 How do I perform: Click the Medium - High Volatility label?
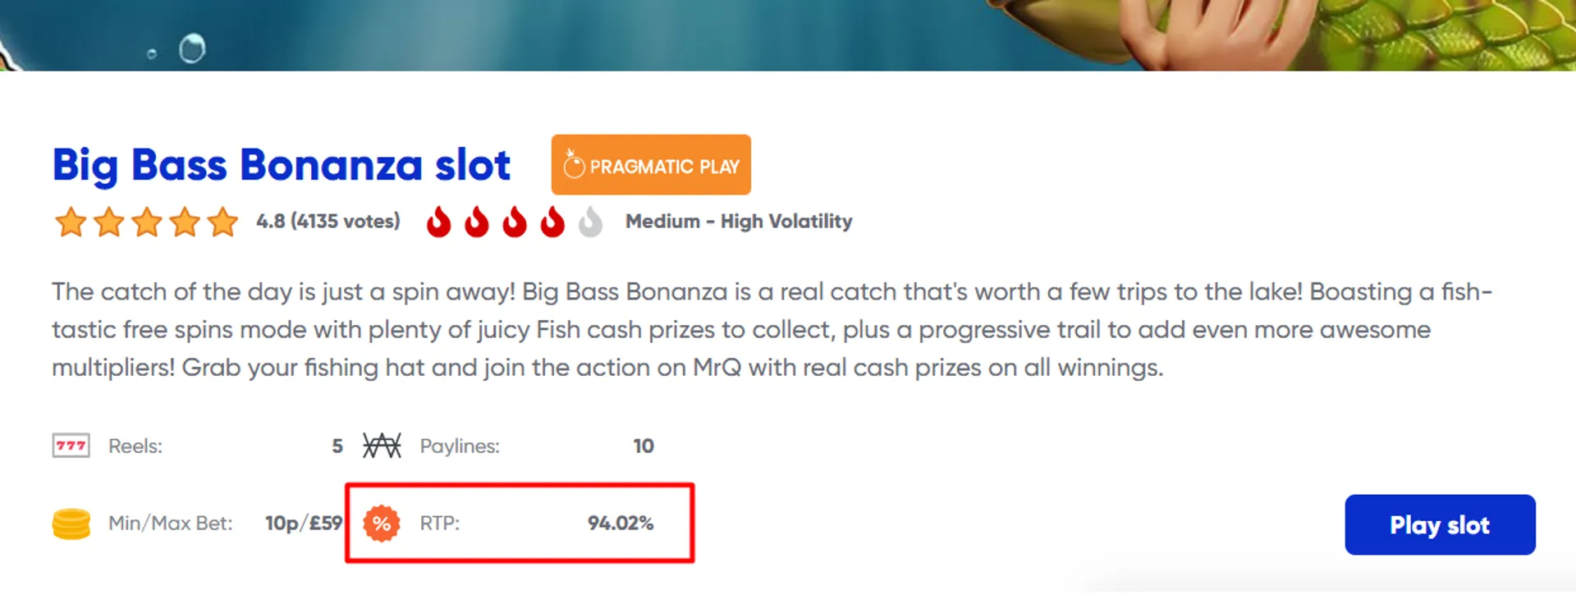(739, 222)
